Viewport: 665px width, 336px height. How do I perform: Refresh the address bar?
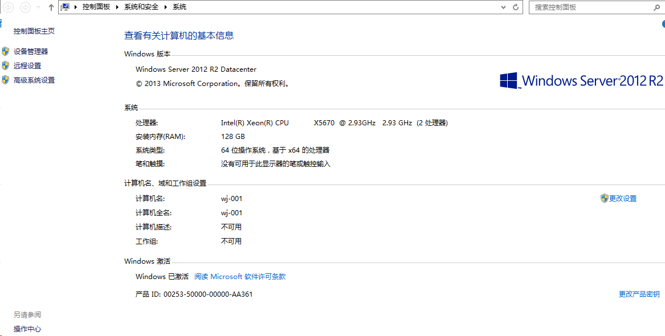point(516,7)
